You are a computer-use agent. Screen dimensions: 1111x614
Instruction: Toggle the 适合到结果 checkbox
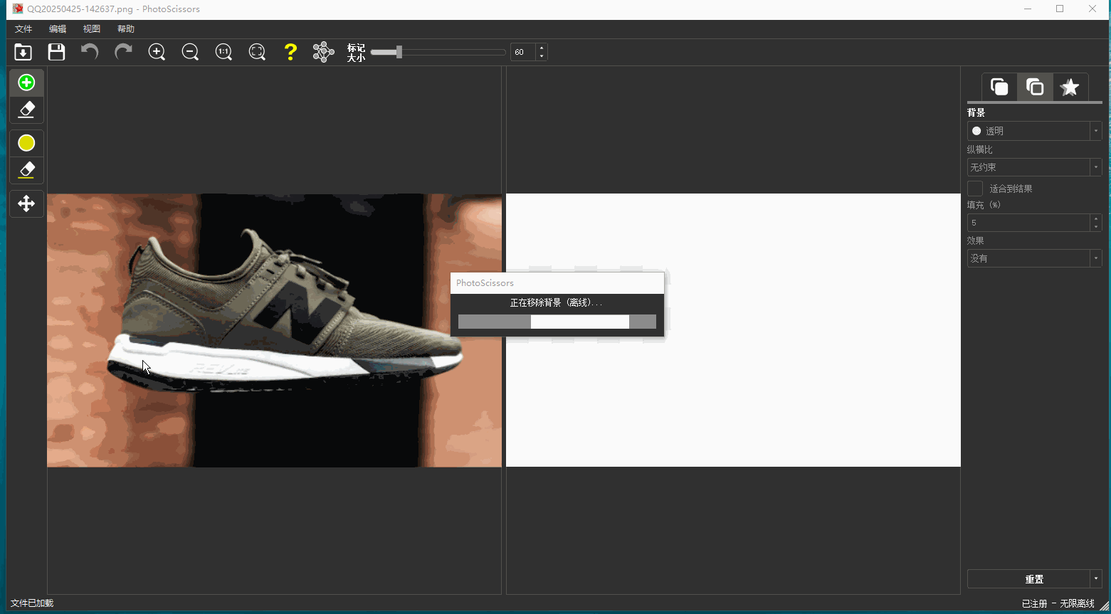coord(975,189)
